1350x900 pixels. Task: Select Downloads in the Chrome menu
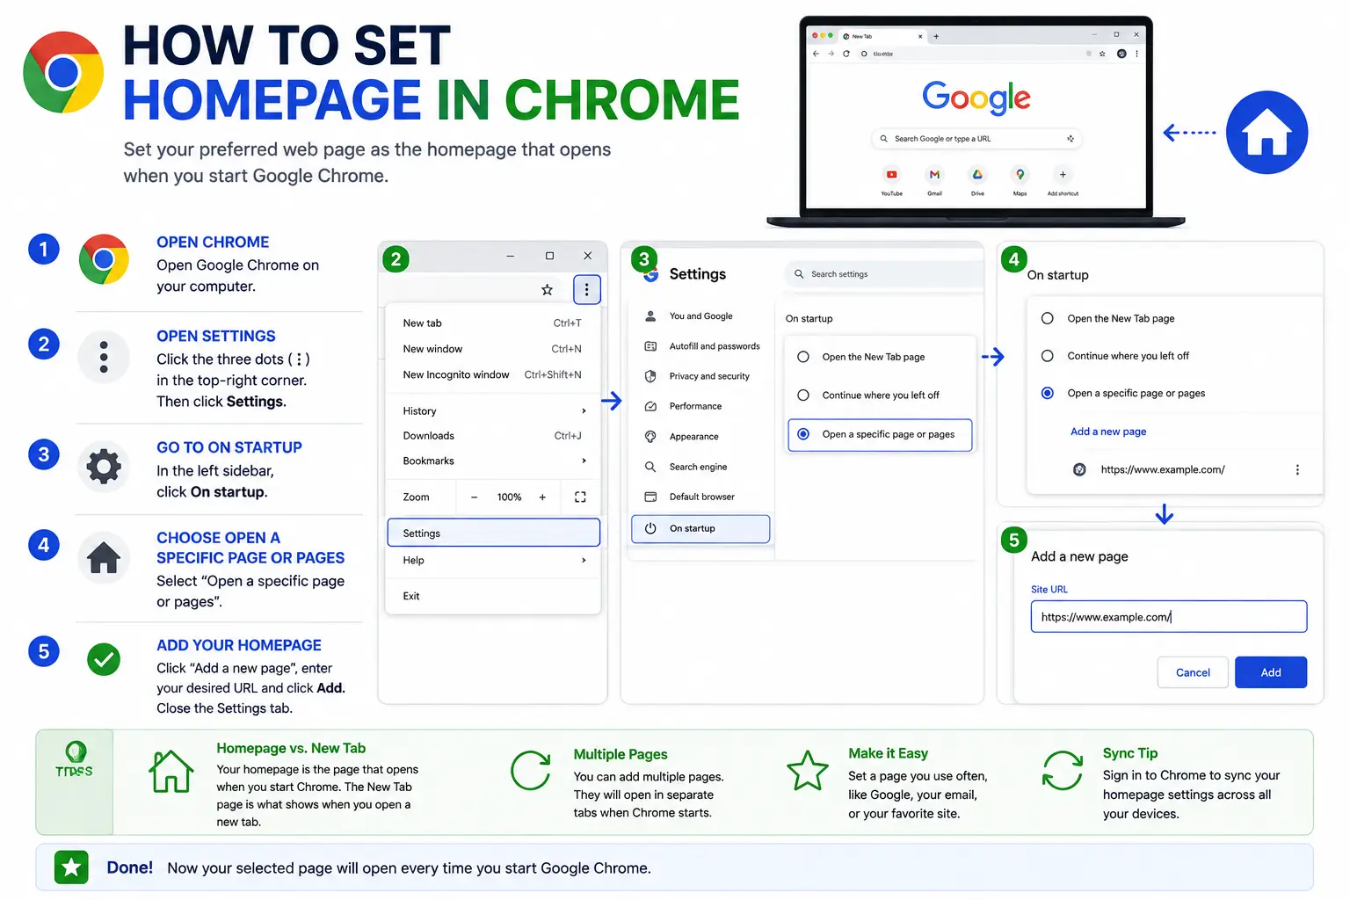(493, 436)
